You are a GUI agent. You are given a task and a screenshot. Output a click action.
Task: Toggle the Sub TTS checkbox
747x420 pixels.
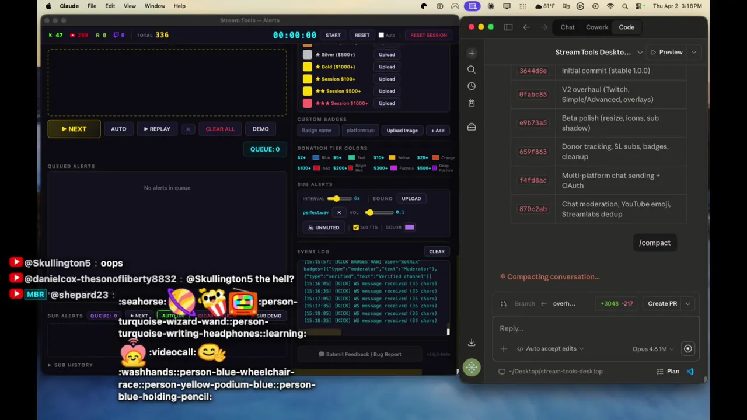356,228
